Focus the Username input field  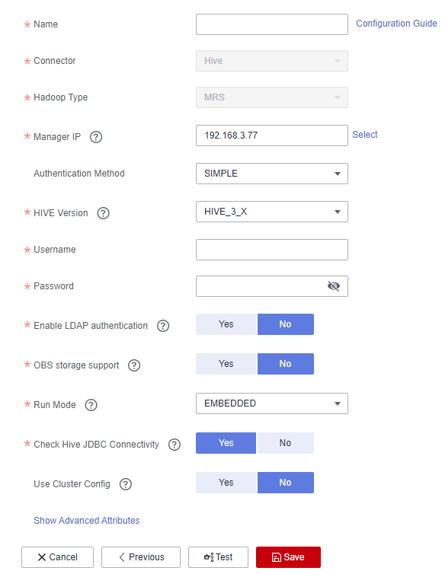(x=272, y=250)
